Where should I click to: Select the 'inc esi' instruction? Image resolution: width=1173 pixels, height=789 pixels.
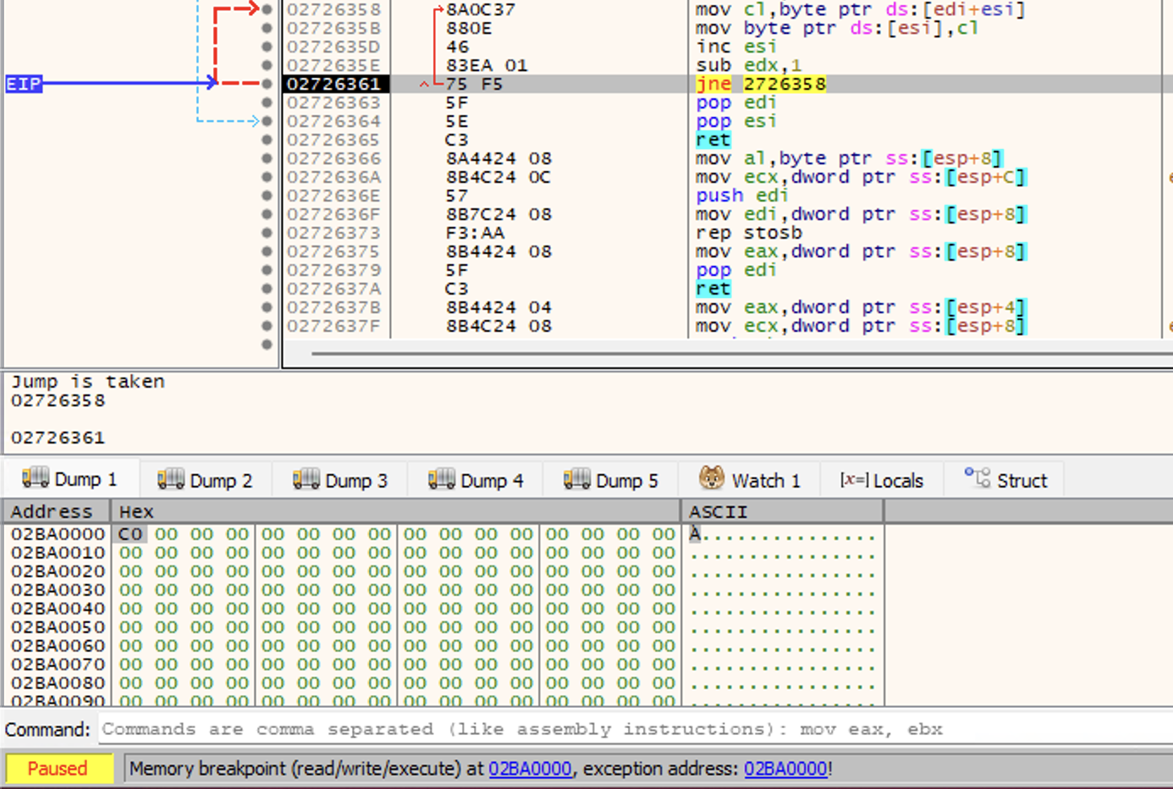point(736,47)
